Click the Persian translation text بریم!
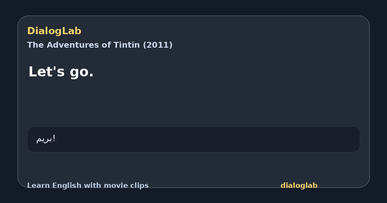Viewport: 387px width, 203px height. coord(46,139)
